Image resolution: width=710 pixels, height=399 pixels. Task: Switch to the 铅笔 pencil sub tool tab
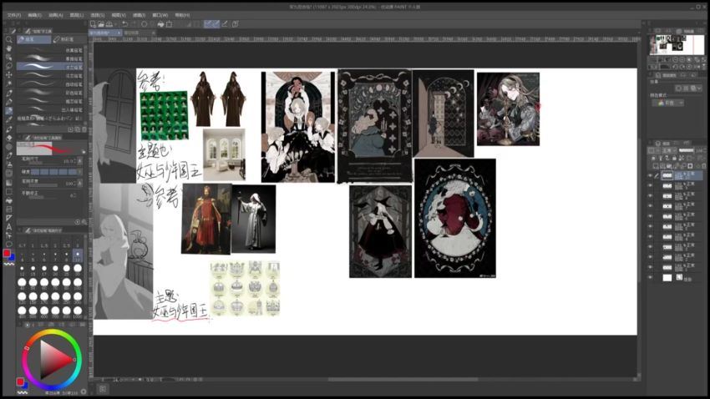67,39
